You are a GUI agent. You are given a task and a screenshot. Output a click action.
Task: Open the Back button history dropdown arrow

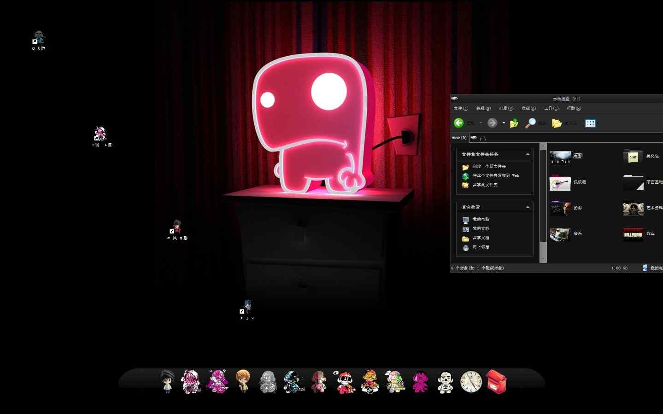[481, 122]
